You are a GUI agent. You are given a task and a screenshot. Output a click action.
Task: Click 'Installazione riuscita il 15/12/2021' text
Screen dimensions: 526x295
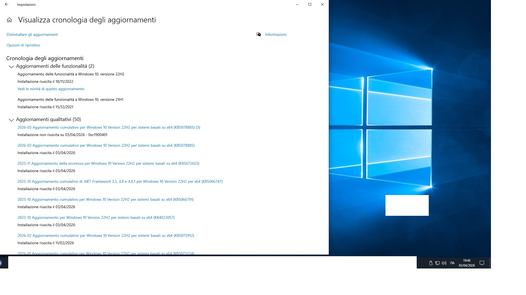(x=45, y=107)
